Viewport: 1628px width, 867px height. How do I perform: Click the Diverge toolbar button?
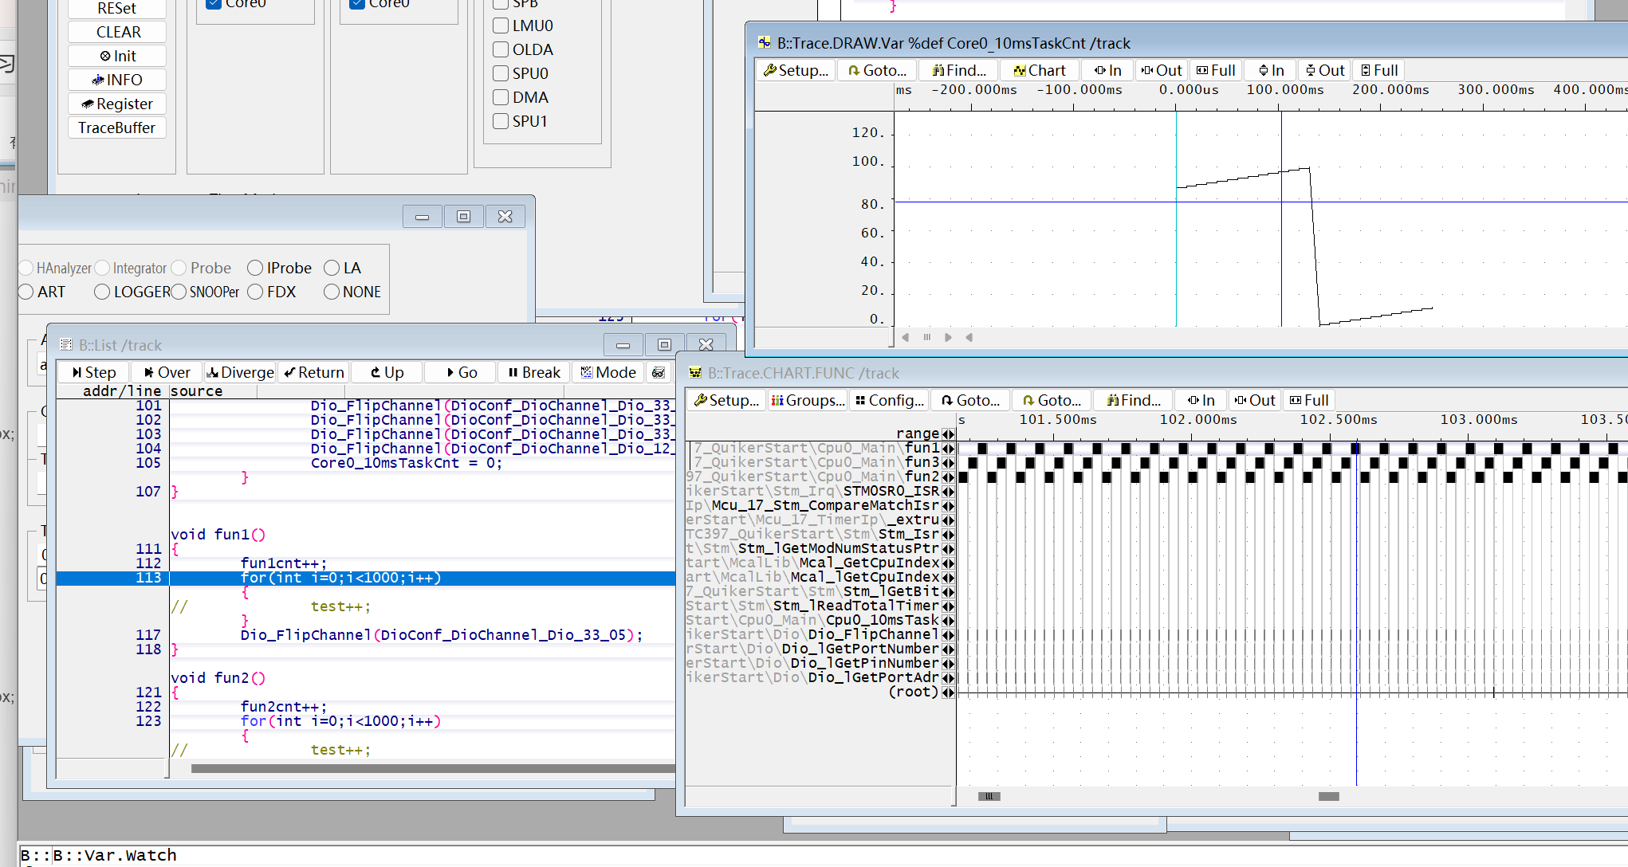(x=240, y=372)
